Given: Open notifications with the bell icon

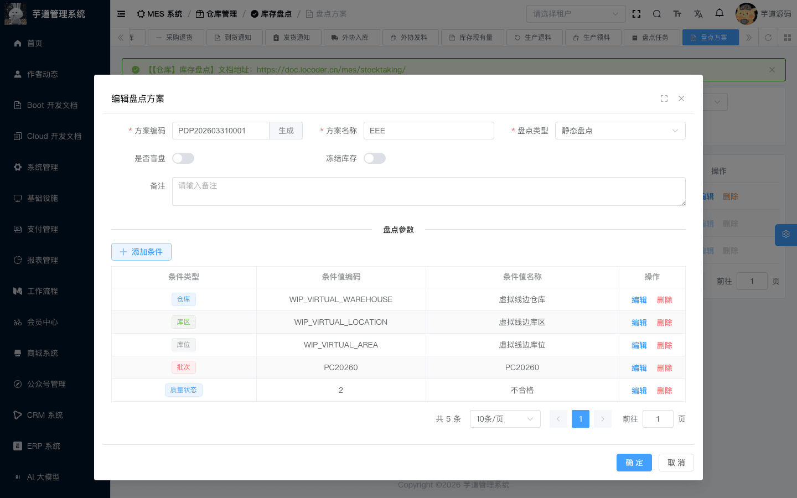Looking at the screenshot, I should 719,14.
